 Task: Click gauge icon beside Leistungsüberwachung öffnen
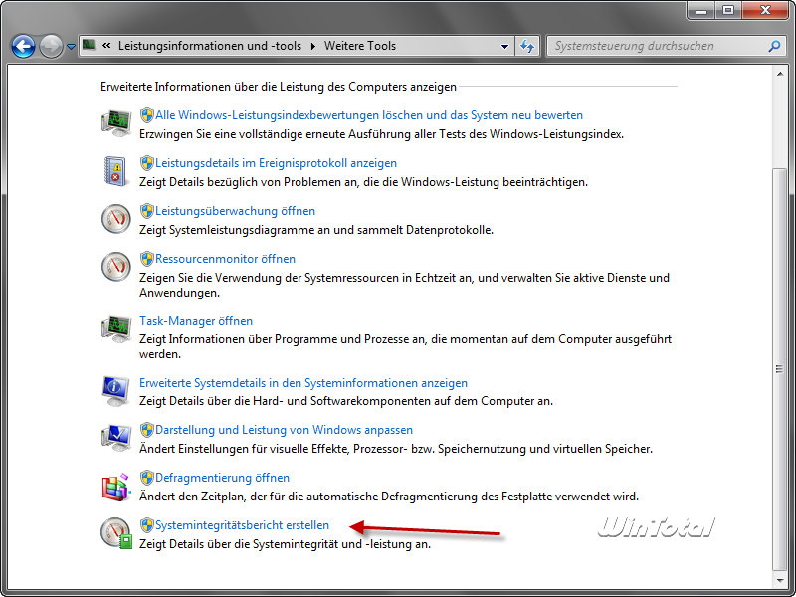tap(116, 219)
